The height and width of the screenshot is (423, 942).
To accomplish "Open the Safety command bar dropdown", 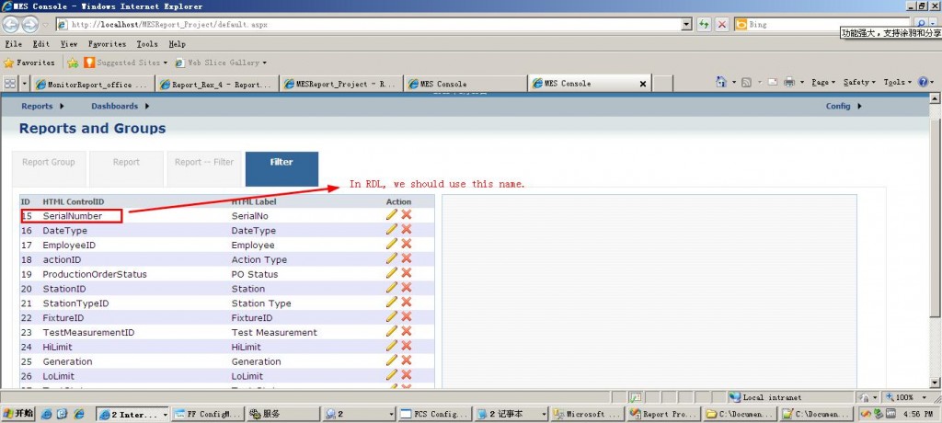I will pos(859,83).
